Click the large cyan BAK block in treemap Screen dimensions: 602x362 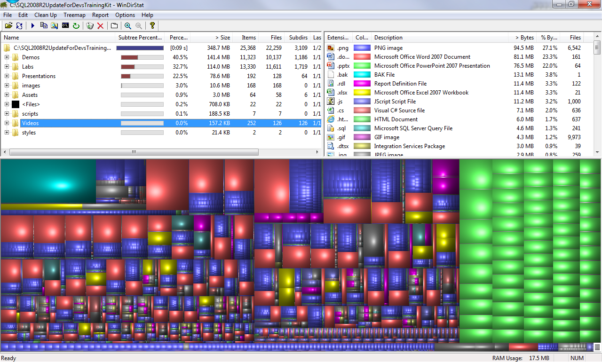pyautogui.click(x=48, y=181)
